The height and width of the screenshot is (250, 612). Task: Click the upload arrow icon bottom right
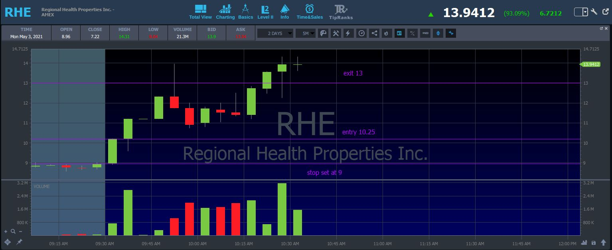click(x=603, y=243)
